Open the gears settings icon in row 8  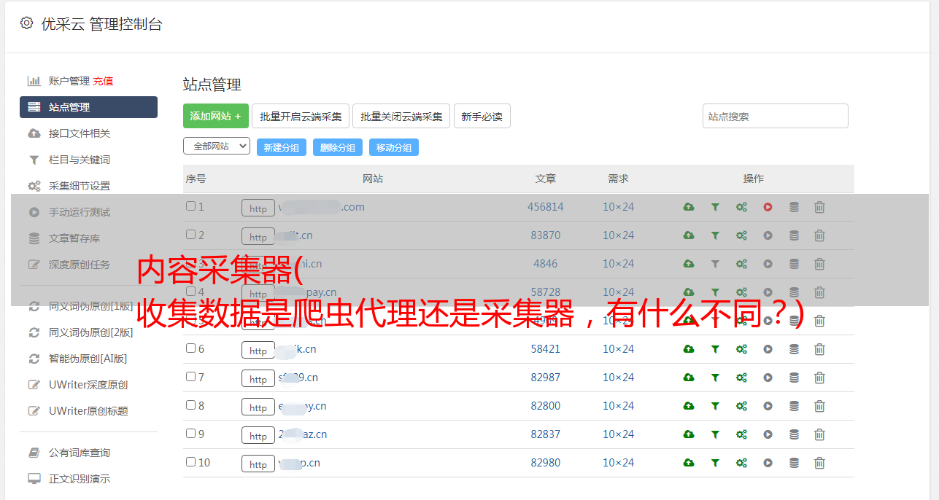tap(741, 406)
